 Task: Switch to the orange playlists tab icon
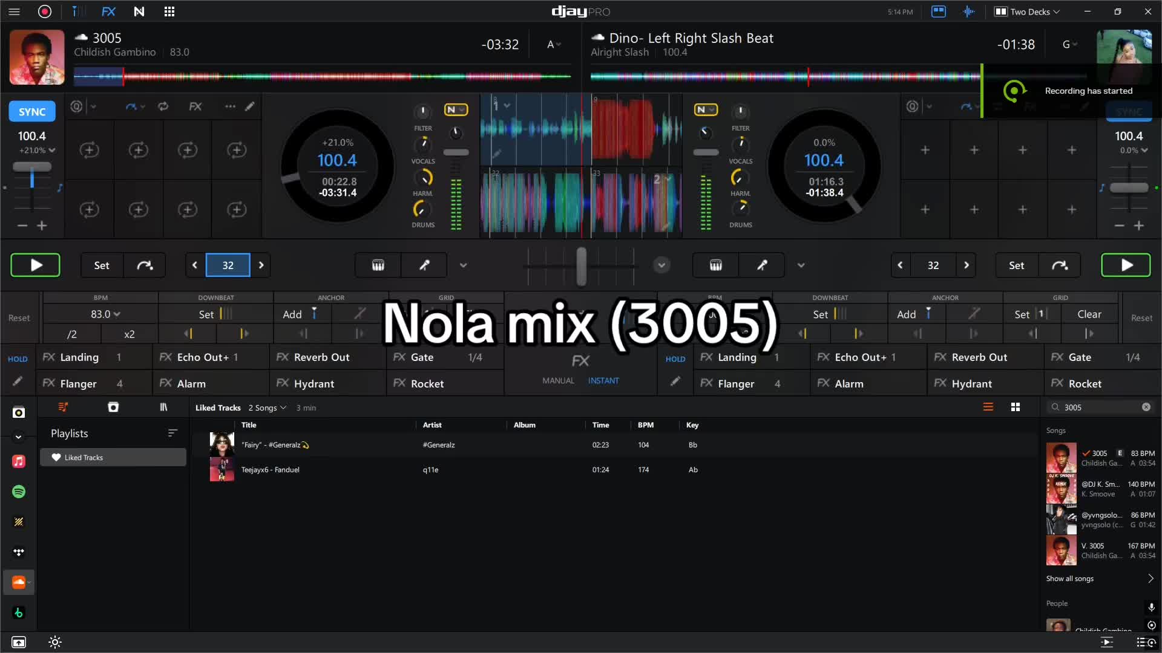tap(63, 408)
